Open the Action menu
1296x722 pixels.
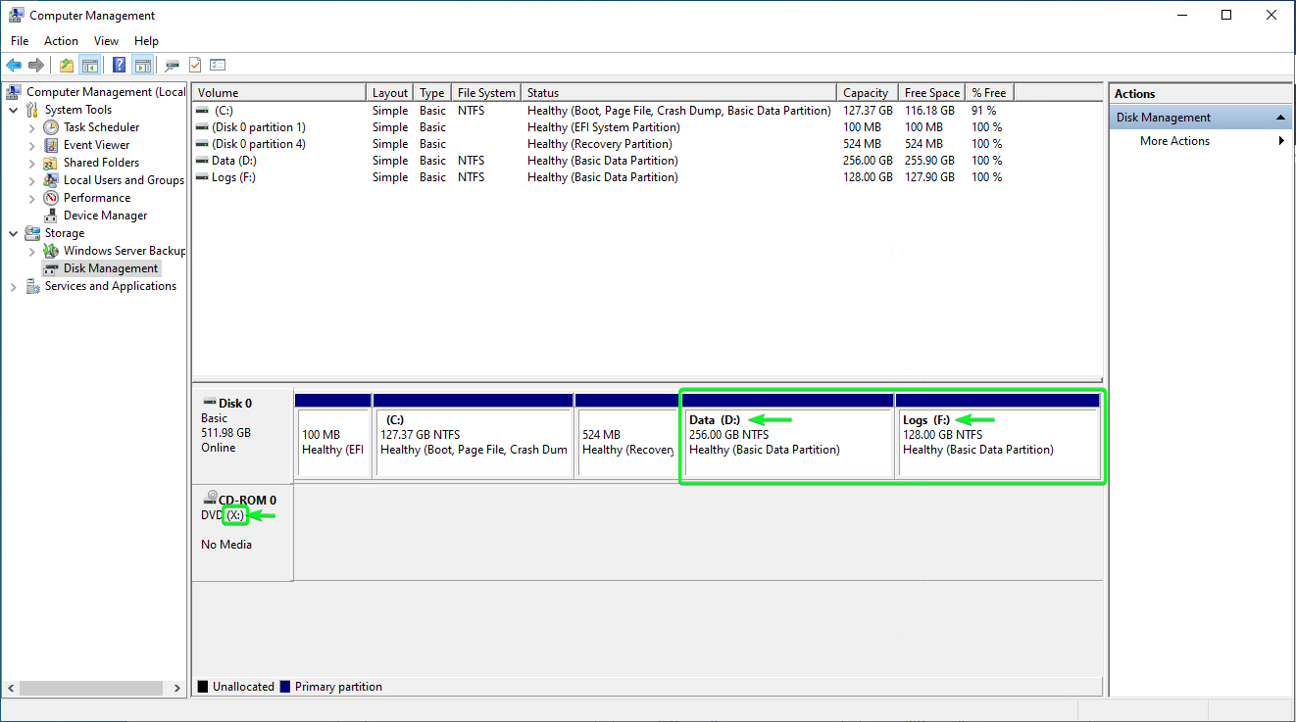pos(61,41)
